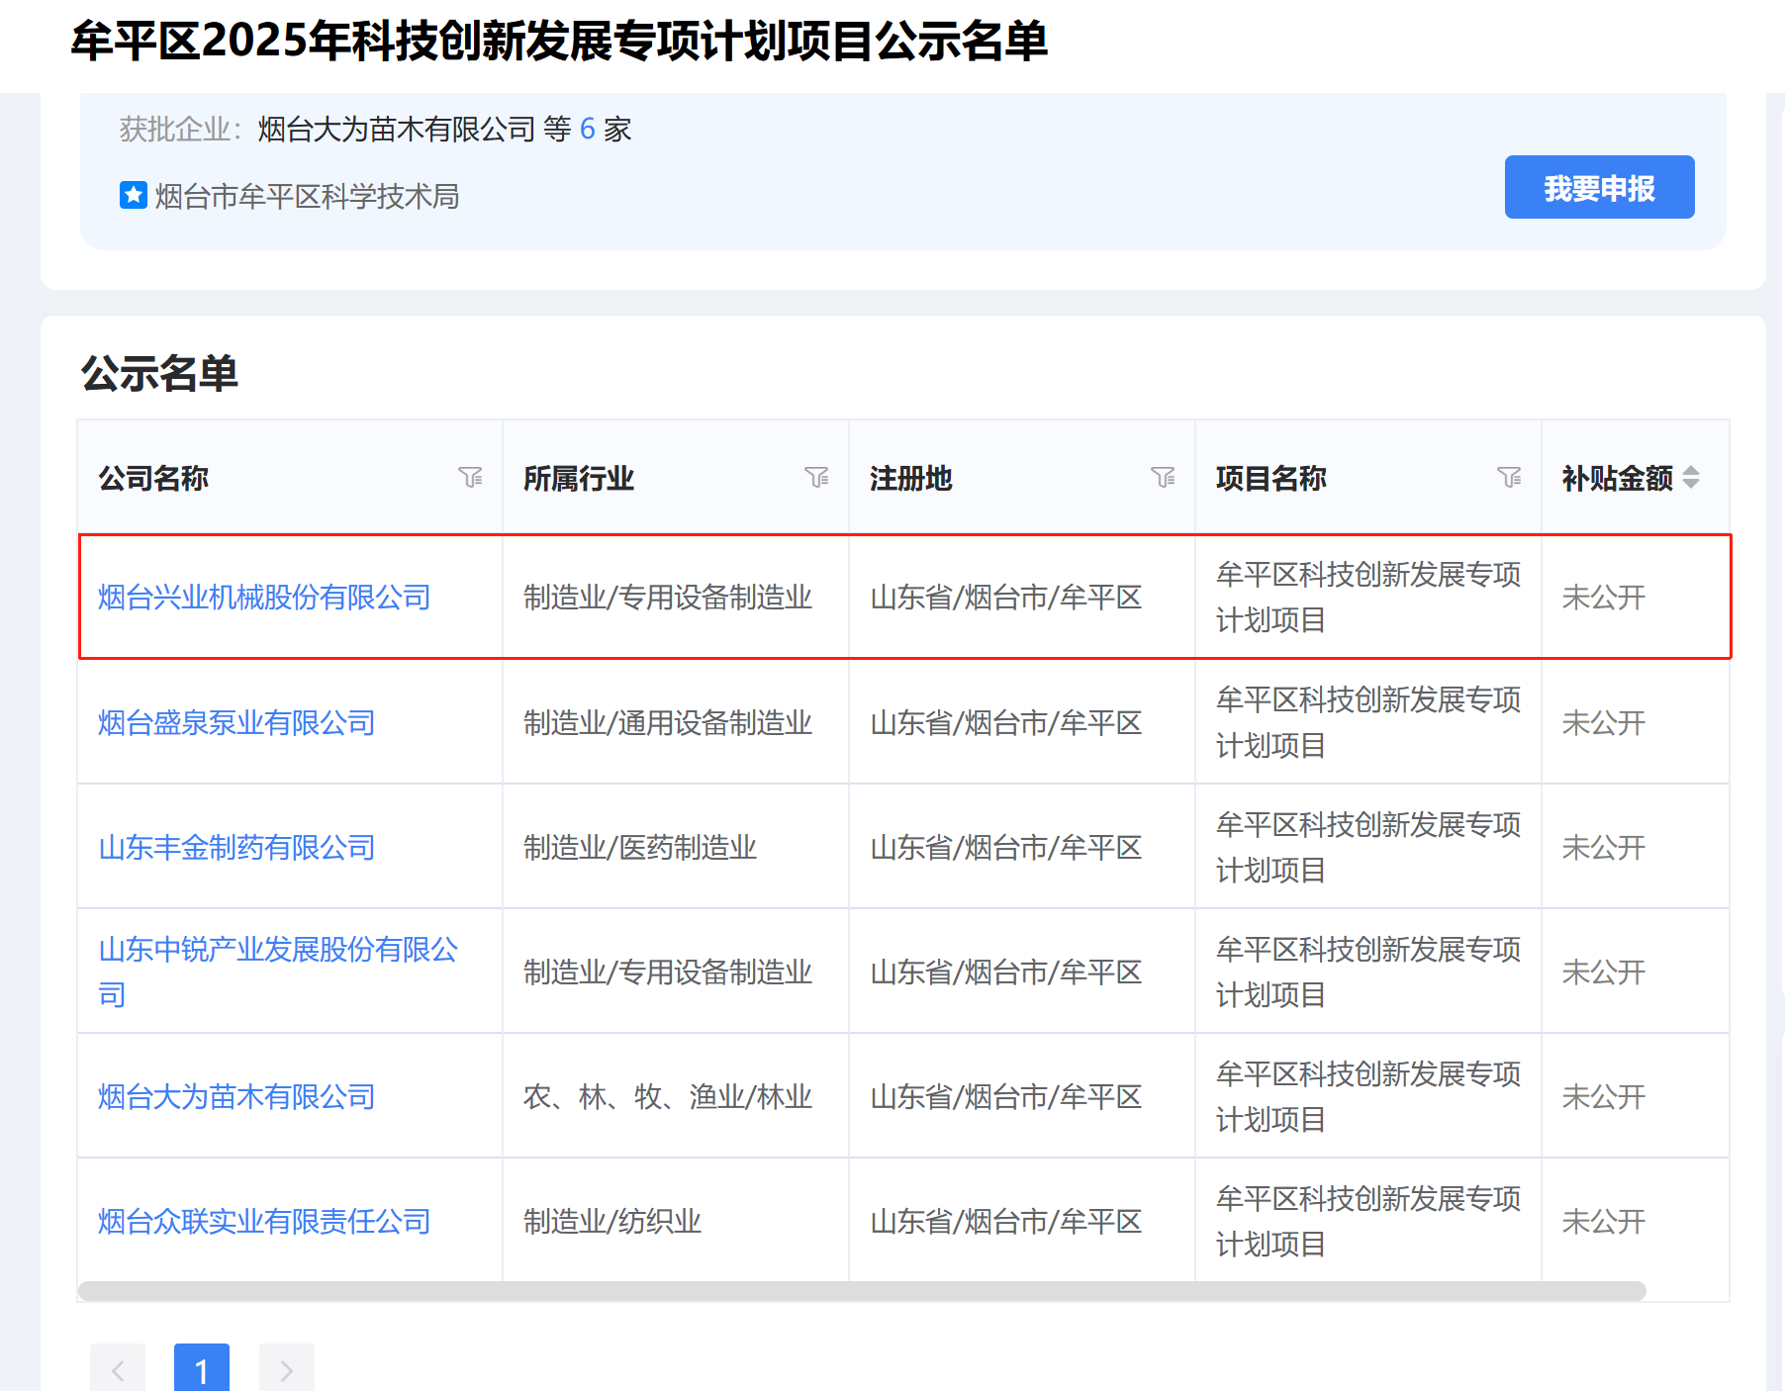
Task: Click the blue 6 in 获批企业 summary
Action: (587, 129)
